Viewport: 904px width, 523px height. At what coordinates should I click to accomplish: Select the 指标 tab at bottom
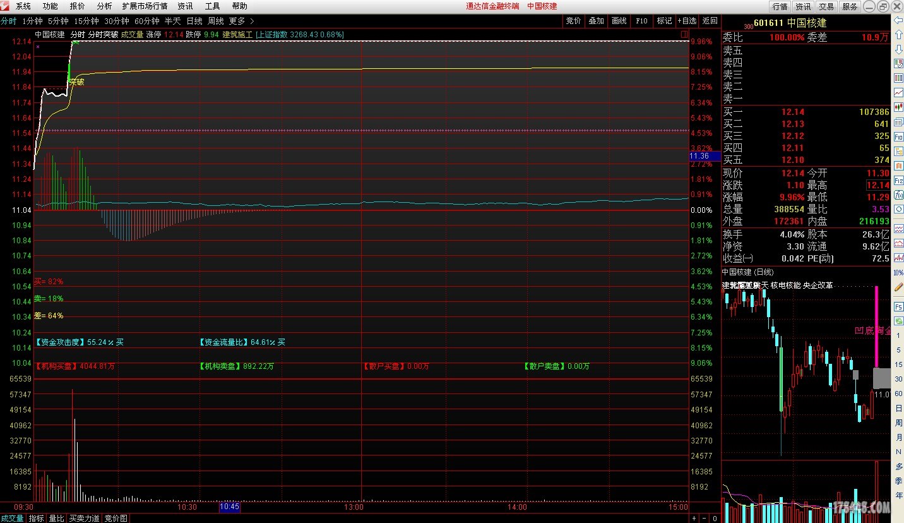click(x=37, y=518)
